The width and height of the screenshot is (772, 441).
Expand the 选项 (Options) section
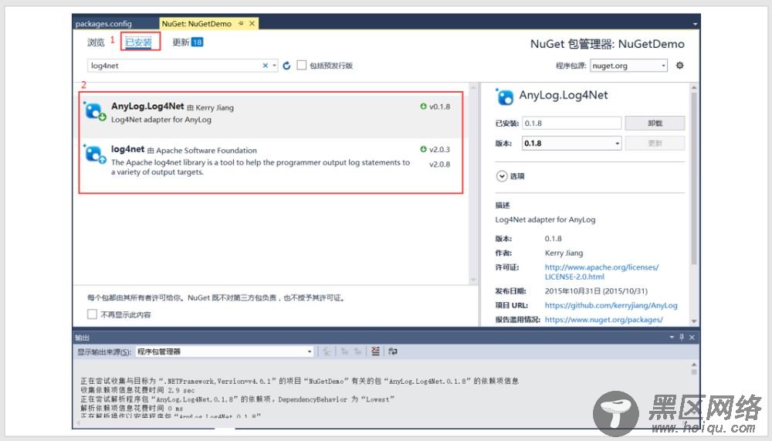point(510,176)
